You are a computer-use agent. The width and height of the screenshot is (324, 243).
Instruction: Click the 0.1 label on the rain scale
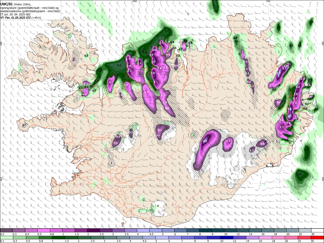[2, 241]
